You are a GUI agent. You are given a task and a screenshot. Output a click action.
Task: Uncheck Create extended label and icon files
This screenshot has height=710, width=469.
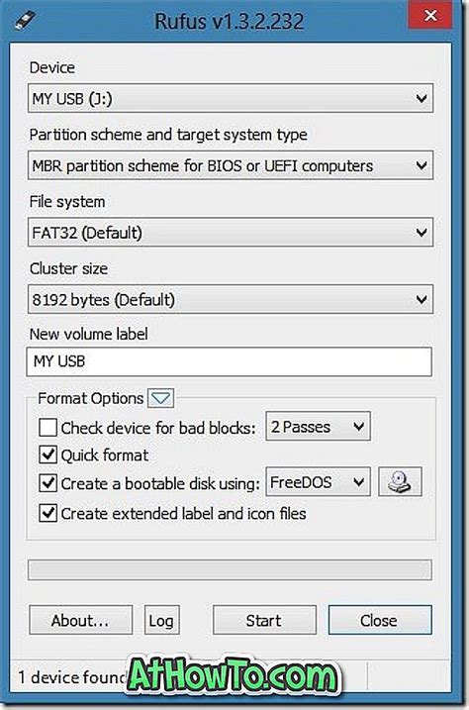pos(47,513)
